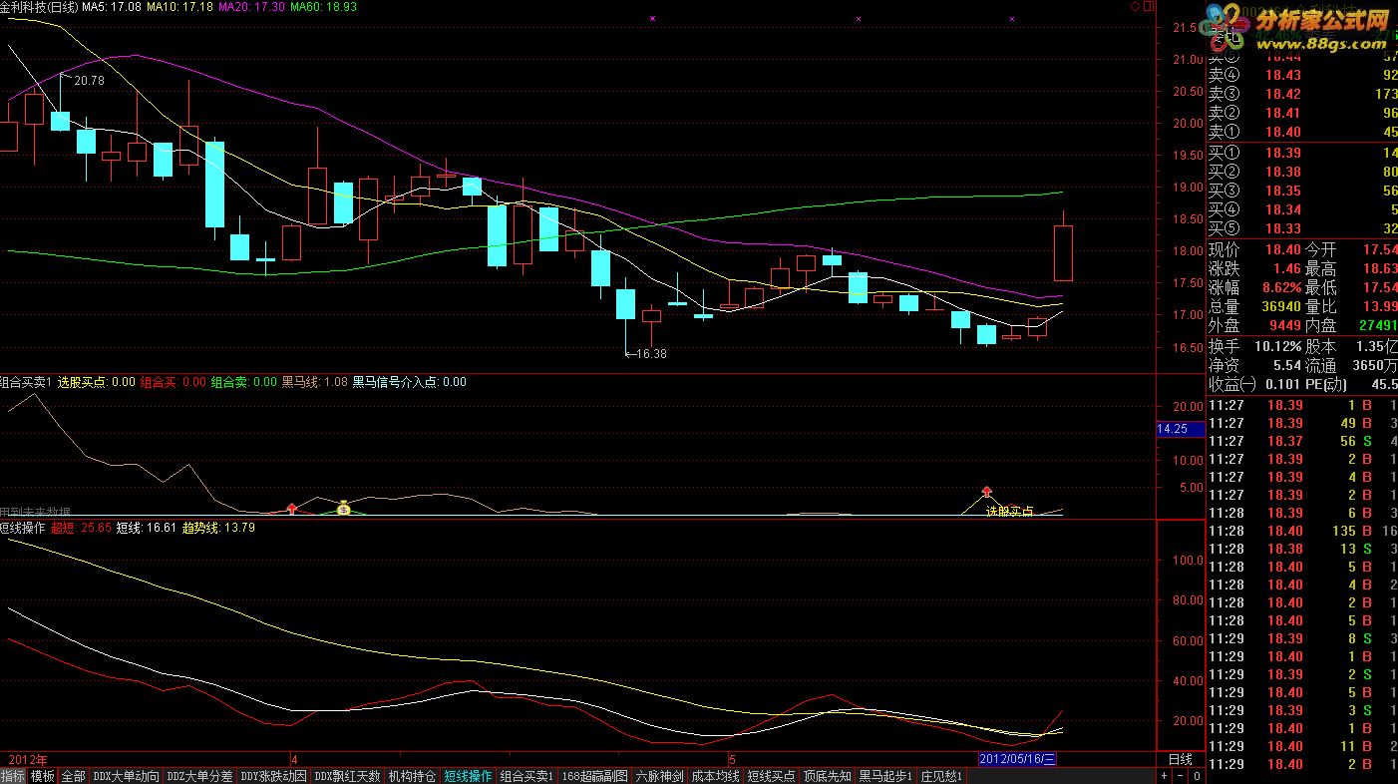Click the 卖③ 18.42 ask row
1398x784 pixels.
click(x=1302, y=94)
